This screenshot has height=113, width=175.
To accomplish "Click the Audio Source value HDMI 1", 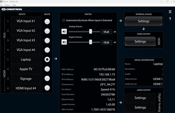I will coord(158,84).
